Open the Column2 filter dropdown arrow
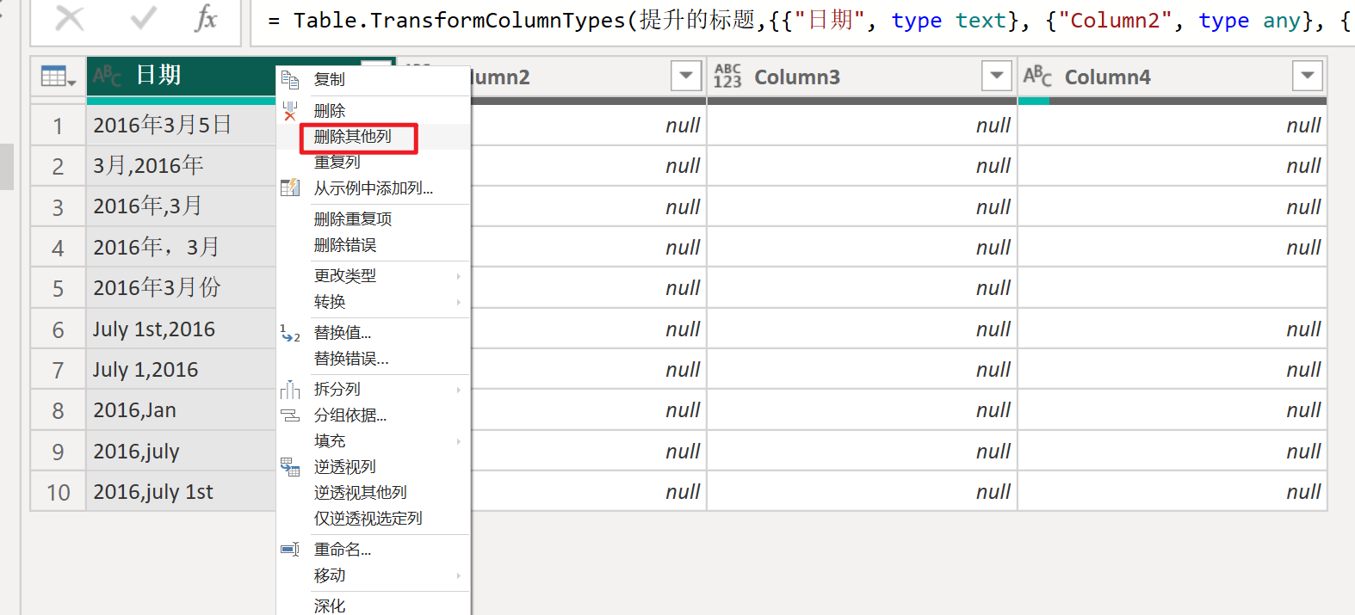 tap(686, 77)
